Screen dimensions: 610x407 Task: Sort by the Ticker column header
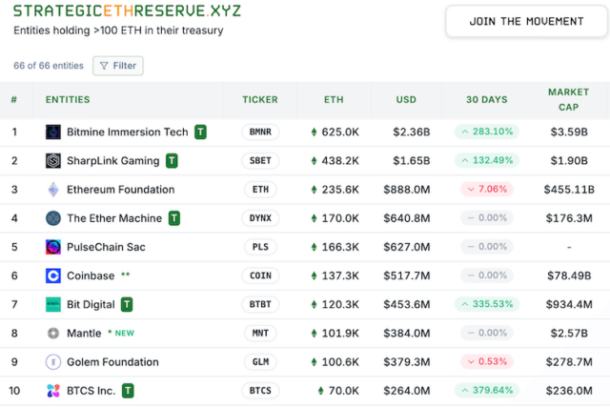(260, 100)
